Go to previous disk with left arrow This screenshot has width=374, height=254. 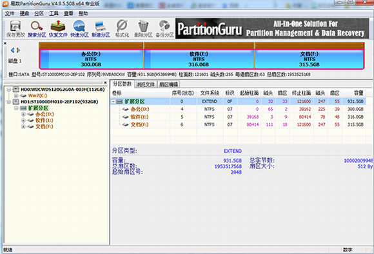(x=12, y=50)
